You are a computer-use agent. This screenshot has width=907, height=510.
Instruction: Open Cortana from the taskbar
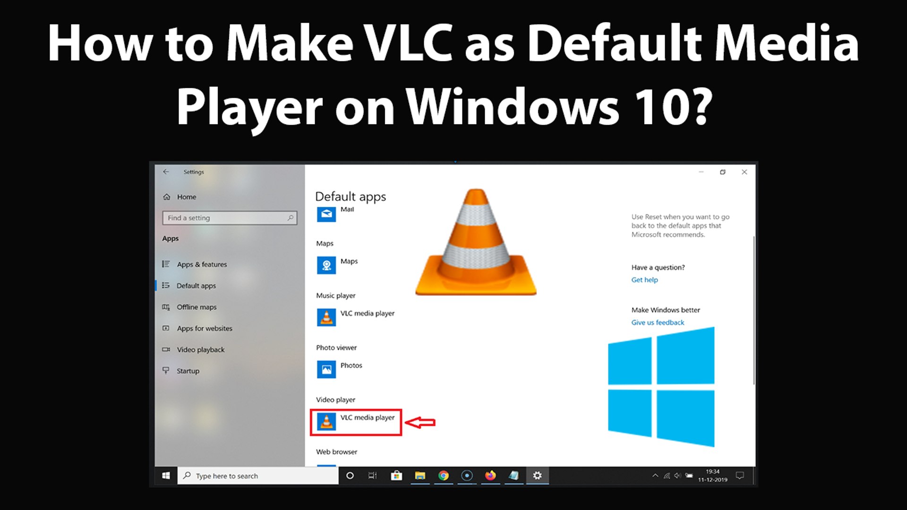350,476
